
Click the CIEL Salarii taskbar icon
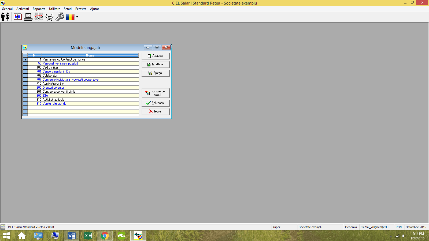[138, 236]
